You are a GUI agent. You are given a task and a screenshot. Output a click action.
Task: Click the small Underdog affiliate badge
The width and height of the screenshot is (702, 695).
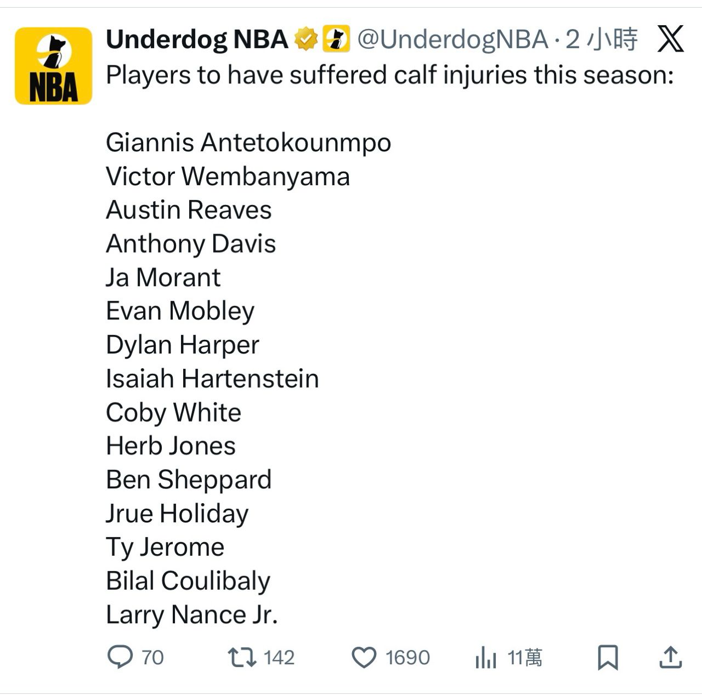click(336, 39)
